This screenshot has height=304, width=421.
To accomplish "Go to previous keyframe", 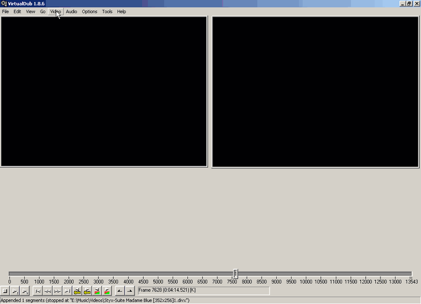I will click(x=77, y=291).
